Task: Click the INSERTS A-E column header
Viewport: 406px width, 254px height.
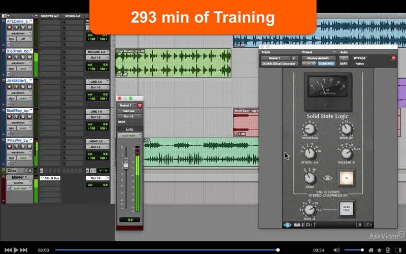Action: point(50,16)
